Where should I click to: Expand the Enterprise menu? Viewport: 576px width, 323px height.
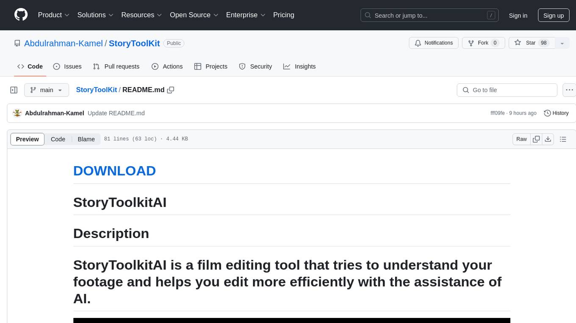pos(246,15)
